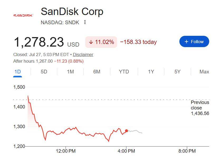This screenshot has height=160, width=215.
Task: View the 5Y chart range
Action: 178,72
